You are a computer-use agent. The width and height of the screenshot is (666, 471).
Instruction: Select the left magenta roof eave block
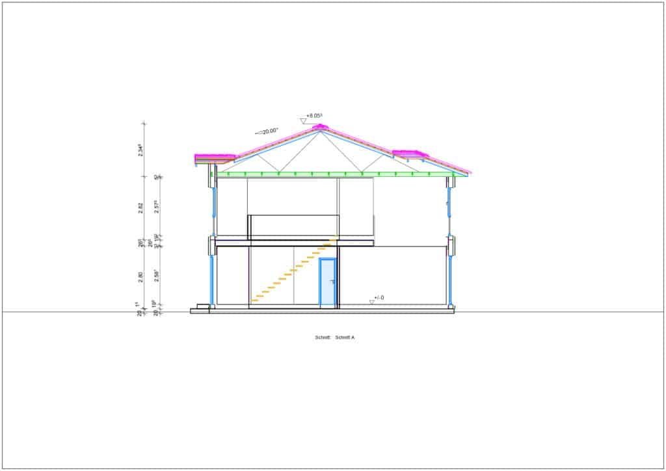point(215,157)
